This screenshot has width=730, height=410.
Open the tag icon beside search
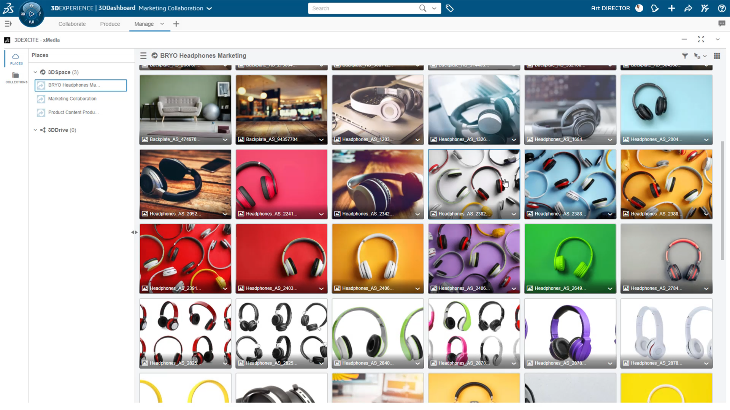pyautogui.click(x=449, y=8)
